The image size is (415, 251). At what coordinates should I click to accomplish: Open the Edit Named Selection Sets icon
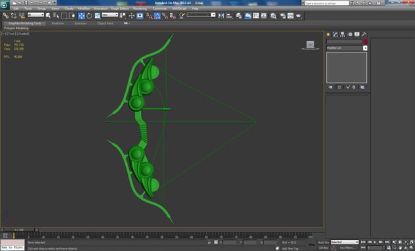coord(182,16)
